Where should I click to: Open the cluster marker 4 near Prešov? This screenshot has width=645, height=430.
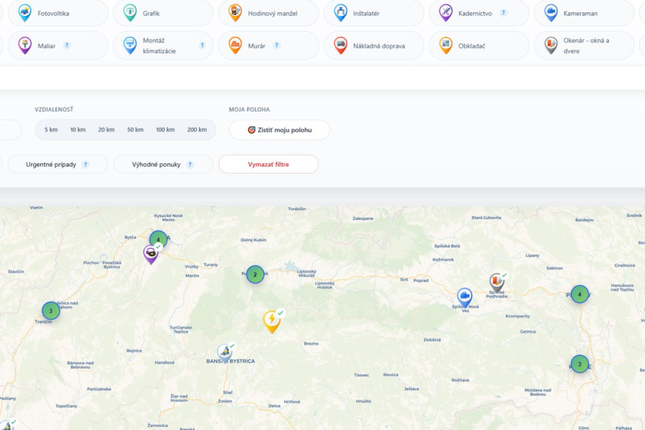coord(579,294)
